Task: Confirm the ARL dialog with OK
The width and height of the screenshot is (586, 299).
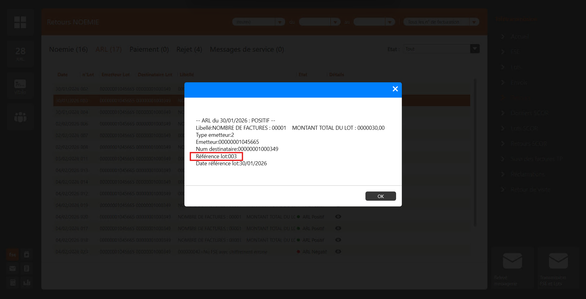Action: (380, 196)
